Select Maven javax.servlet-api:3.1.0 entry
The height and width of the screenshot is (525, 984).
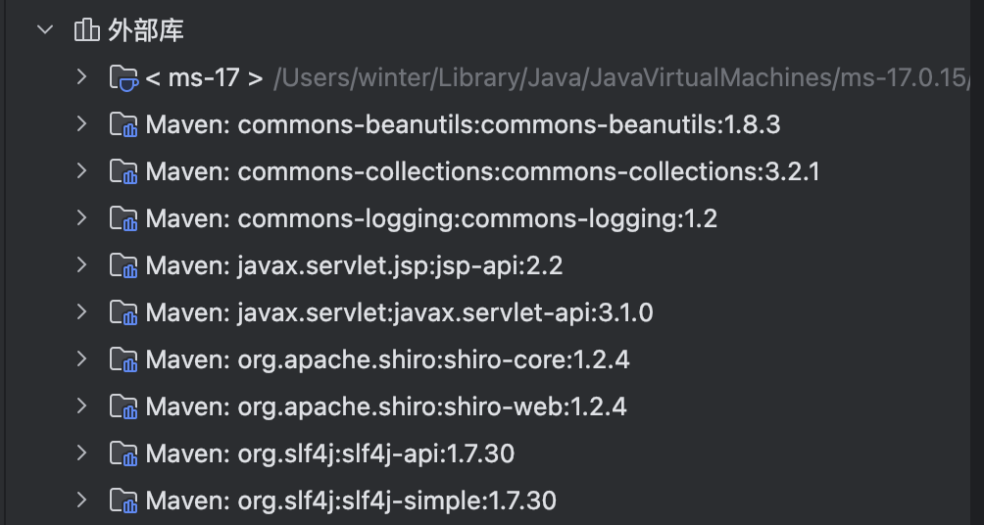399,313
